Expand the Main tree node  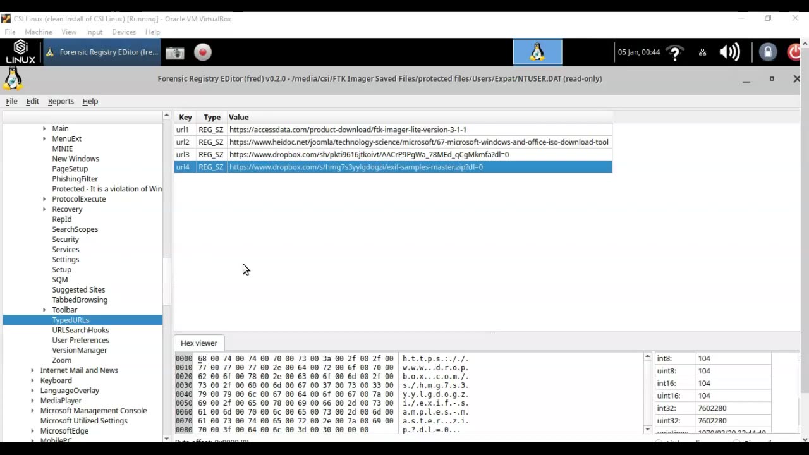point(43,128)
